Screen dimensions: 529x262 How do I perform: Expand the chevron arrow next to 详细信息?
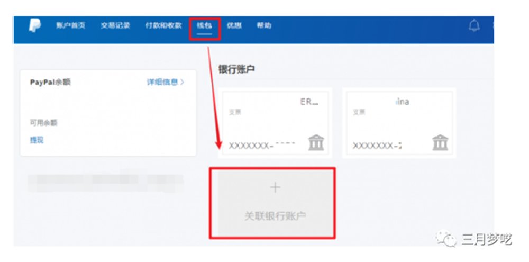[x=183, y=82]
